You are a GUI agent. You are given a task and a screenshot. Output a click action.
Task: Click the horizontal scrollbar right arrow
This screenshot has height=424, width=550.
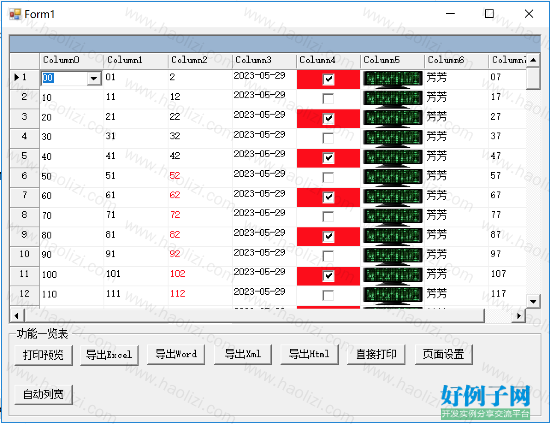pos(519,315)
